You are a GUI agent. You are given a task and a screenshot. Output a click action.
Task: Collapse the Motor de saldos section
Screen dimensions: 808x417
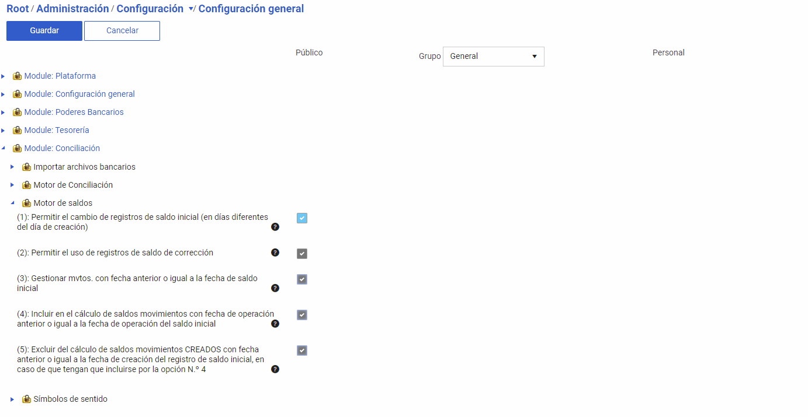pos(12,203)
